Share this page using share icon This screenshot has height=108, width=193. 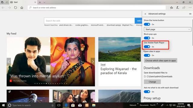(x=184, y=7)
